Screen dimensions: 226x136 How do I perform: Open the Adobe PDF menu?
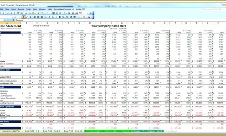(x=80, y=9)
